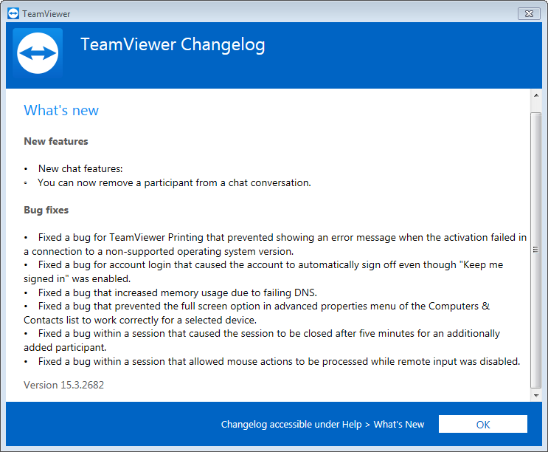
Task: Click the 'New chat features:' bullet
Action: coord(80,168)
